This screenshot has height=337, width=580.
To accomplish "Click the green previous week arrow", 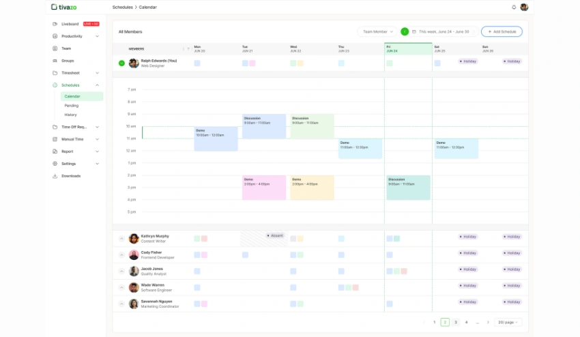I will pos(405,31).
